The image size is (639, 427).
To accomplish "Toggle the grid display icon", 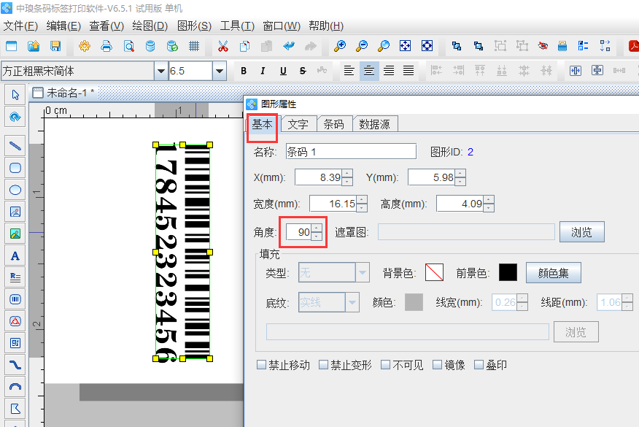I will tap(194, 46).
